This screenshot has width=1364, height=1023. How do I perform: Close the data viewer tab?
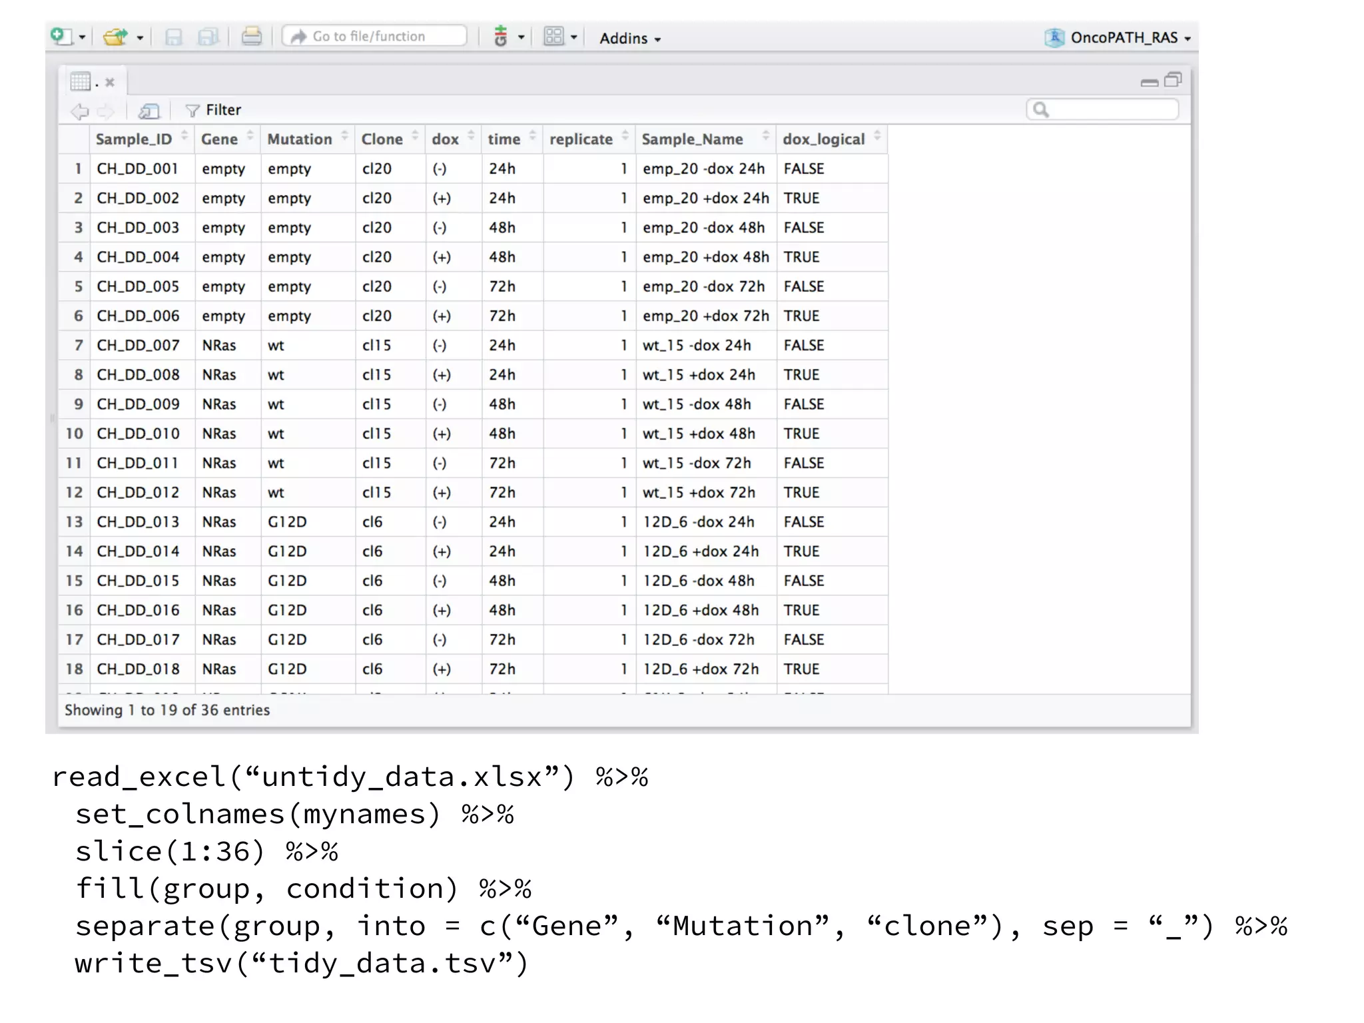click(110, 83)
